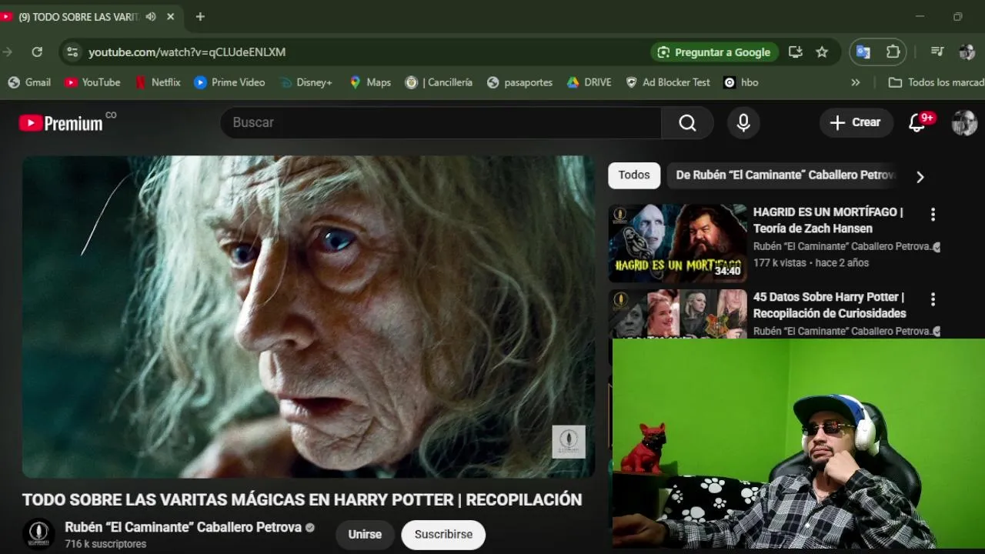Bookmark this page with the star icon

pyautogui.click(x=822, y=52)
